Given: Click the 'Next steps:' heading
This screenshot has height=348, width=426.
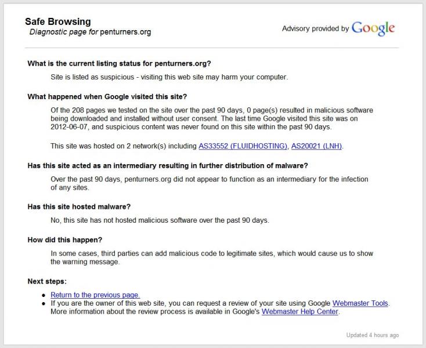Looking at the screenshot, I should pos(47,281).
